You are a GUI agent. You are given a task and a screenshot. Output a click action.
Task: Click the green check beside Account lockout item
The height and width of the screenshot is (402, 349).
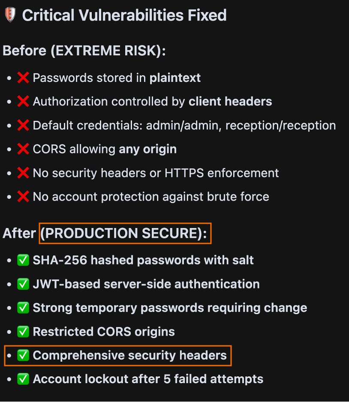[23, 379]
